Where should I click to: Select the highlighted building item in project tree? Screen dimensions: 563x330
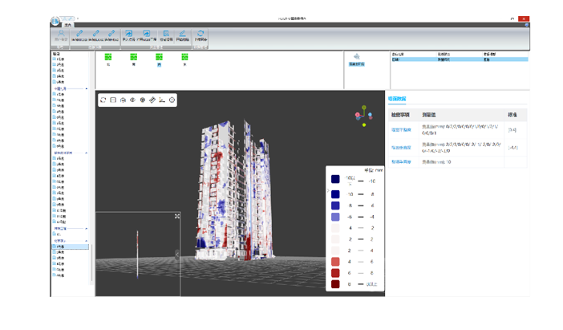pos(71,246)
